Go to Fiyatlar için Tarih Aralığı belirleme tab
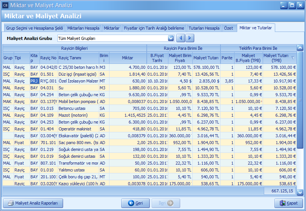 (154, 28)
